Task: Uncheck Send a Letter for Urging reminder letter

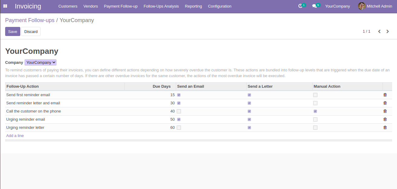Action: tap(249, 128)
